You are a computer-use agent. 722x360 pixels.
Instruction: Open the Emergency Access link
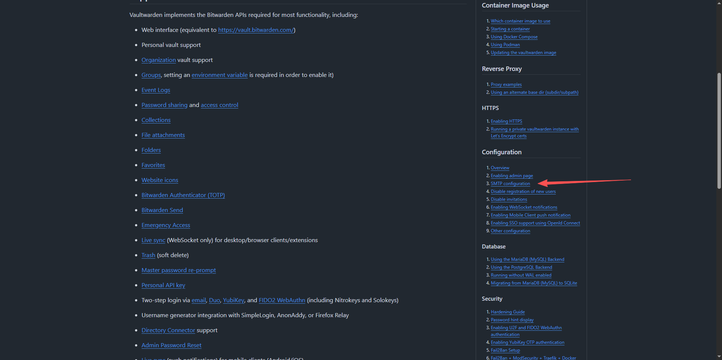(165, 225)
